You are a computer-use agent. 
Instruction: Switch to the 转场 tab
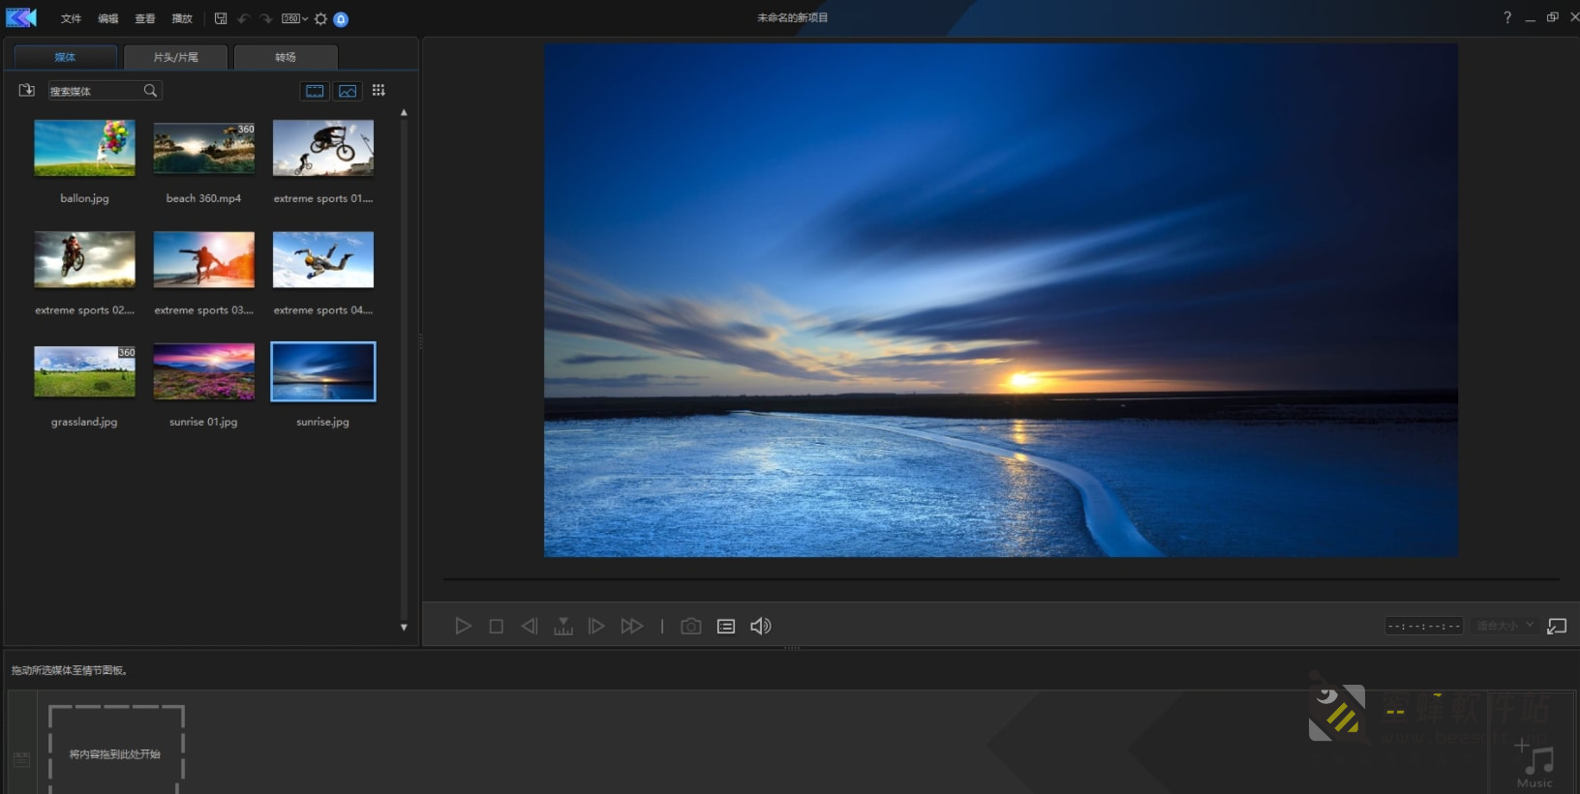pos(286,57)
